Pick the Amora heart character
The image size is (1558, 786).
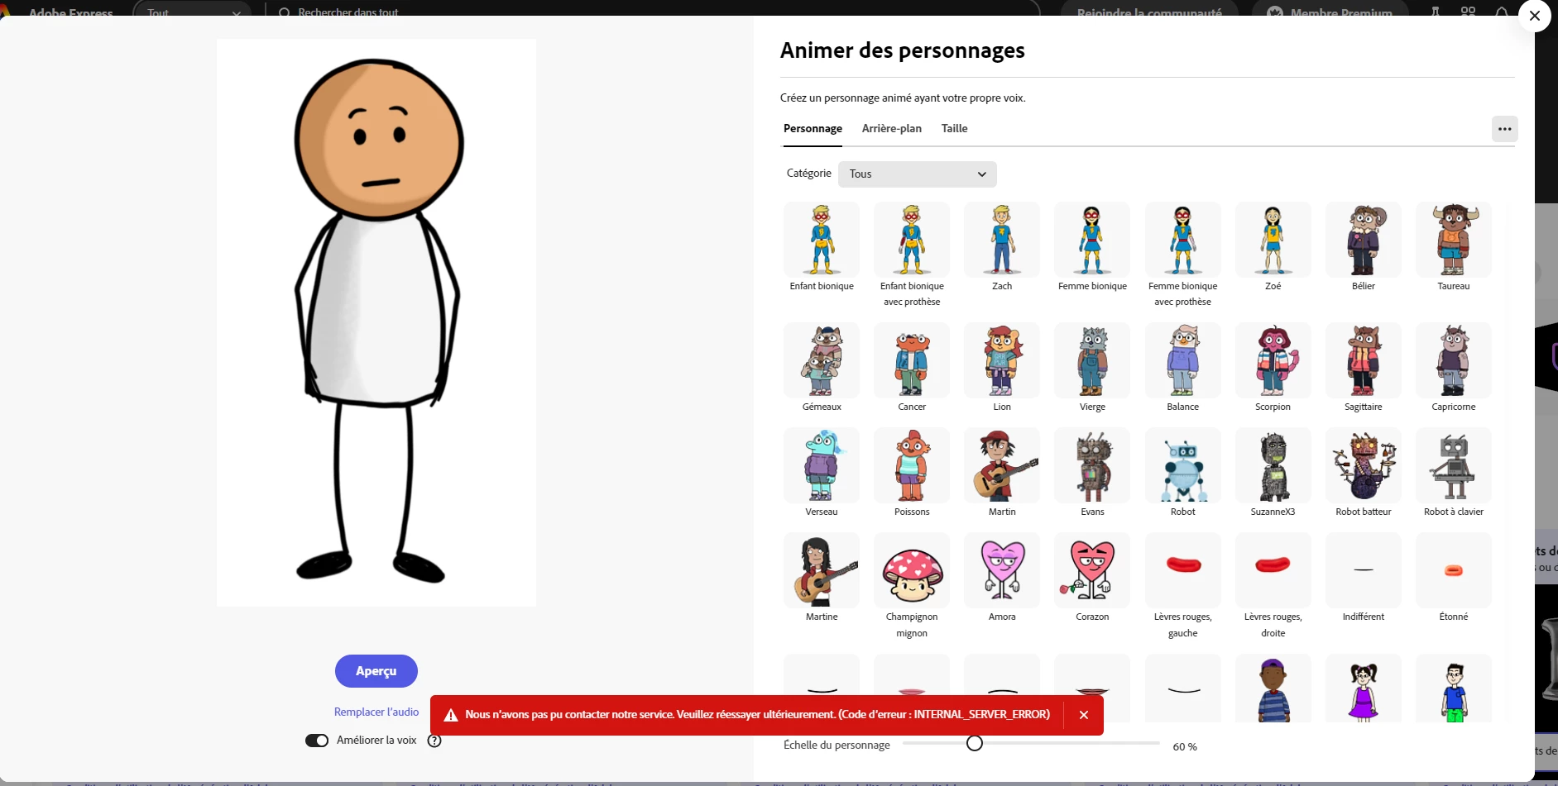(x=1002, y=570)
